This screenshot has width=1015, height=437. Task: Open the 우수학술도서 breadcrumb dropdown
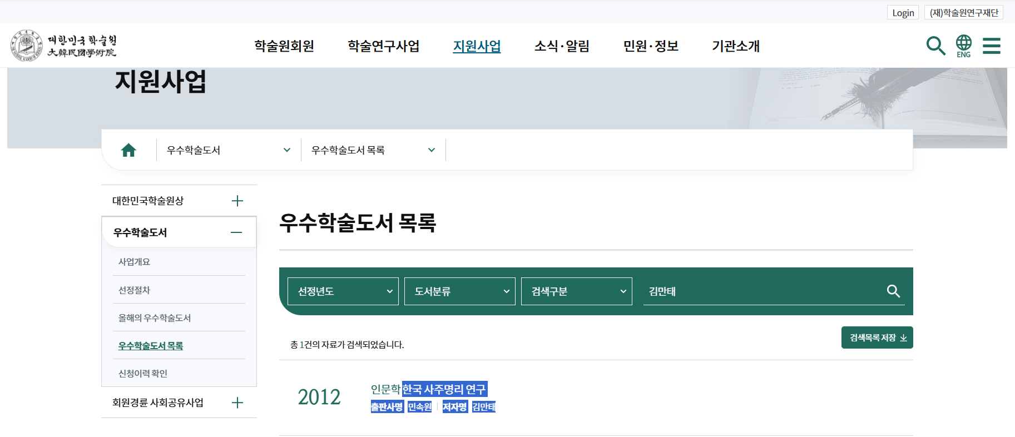point(229,150)
